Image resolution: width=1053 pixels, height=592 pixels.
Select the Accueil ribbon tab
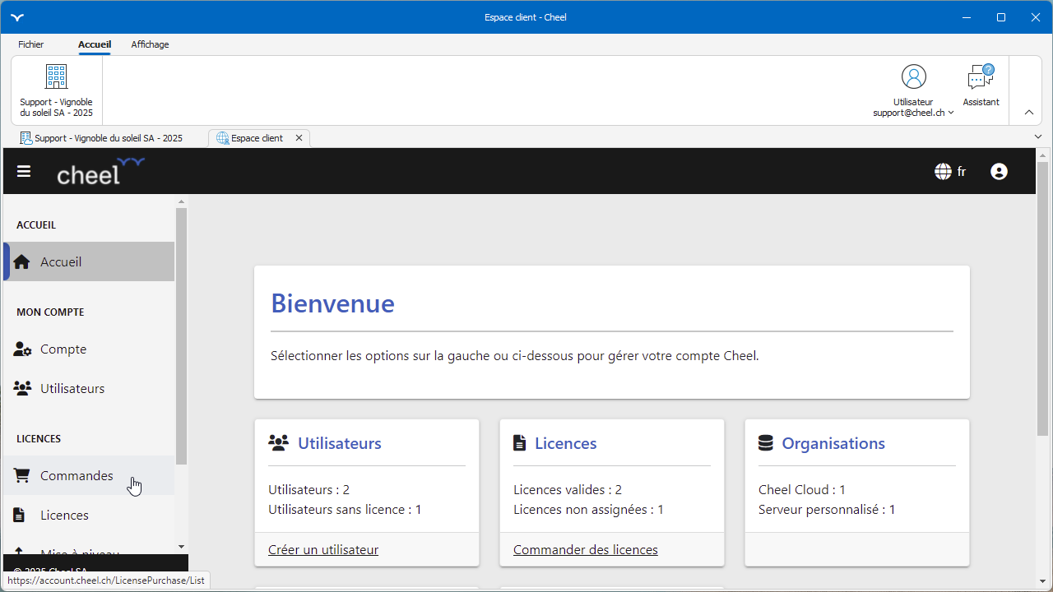95,44
